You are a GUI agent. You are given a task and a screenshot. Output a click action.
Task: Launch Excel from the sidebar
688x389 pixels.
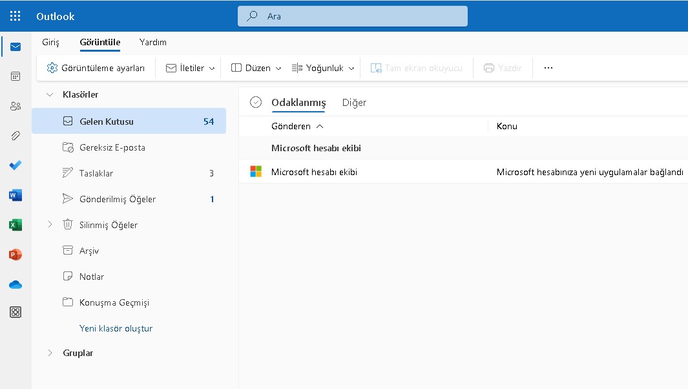coord(16,224)
